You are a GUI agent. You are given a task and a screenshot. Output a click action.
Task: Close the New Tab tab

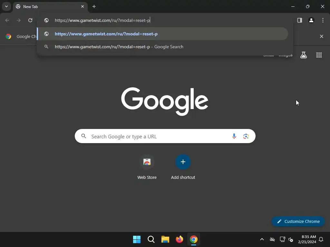pos(82,6)
